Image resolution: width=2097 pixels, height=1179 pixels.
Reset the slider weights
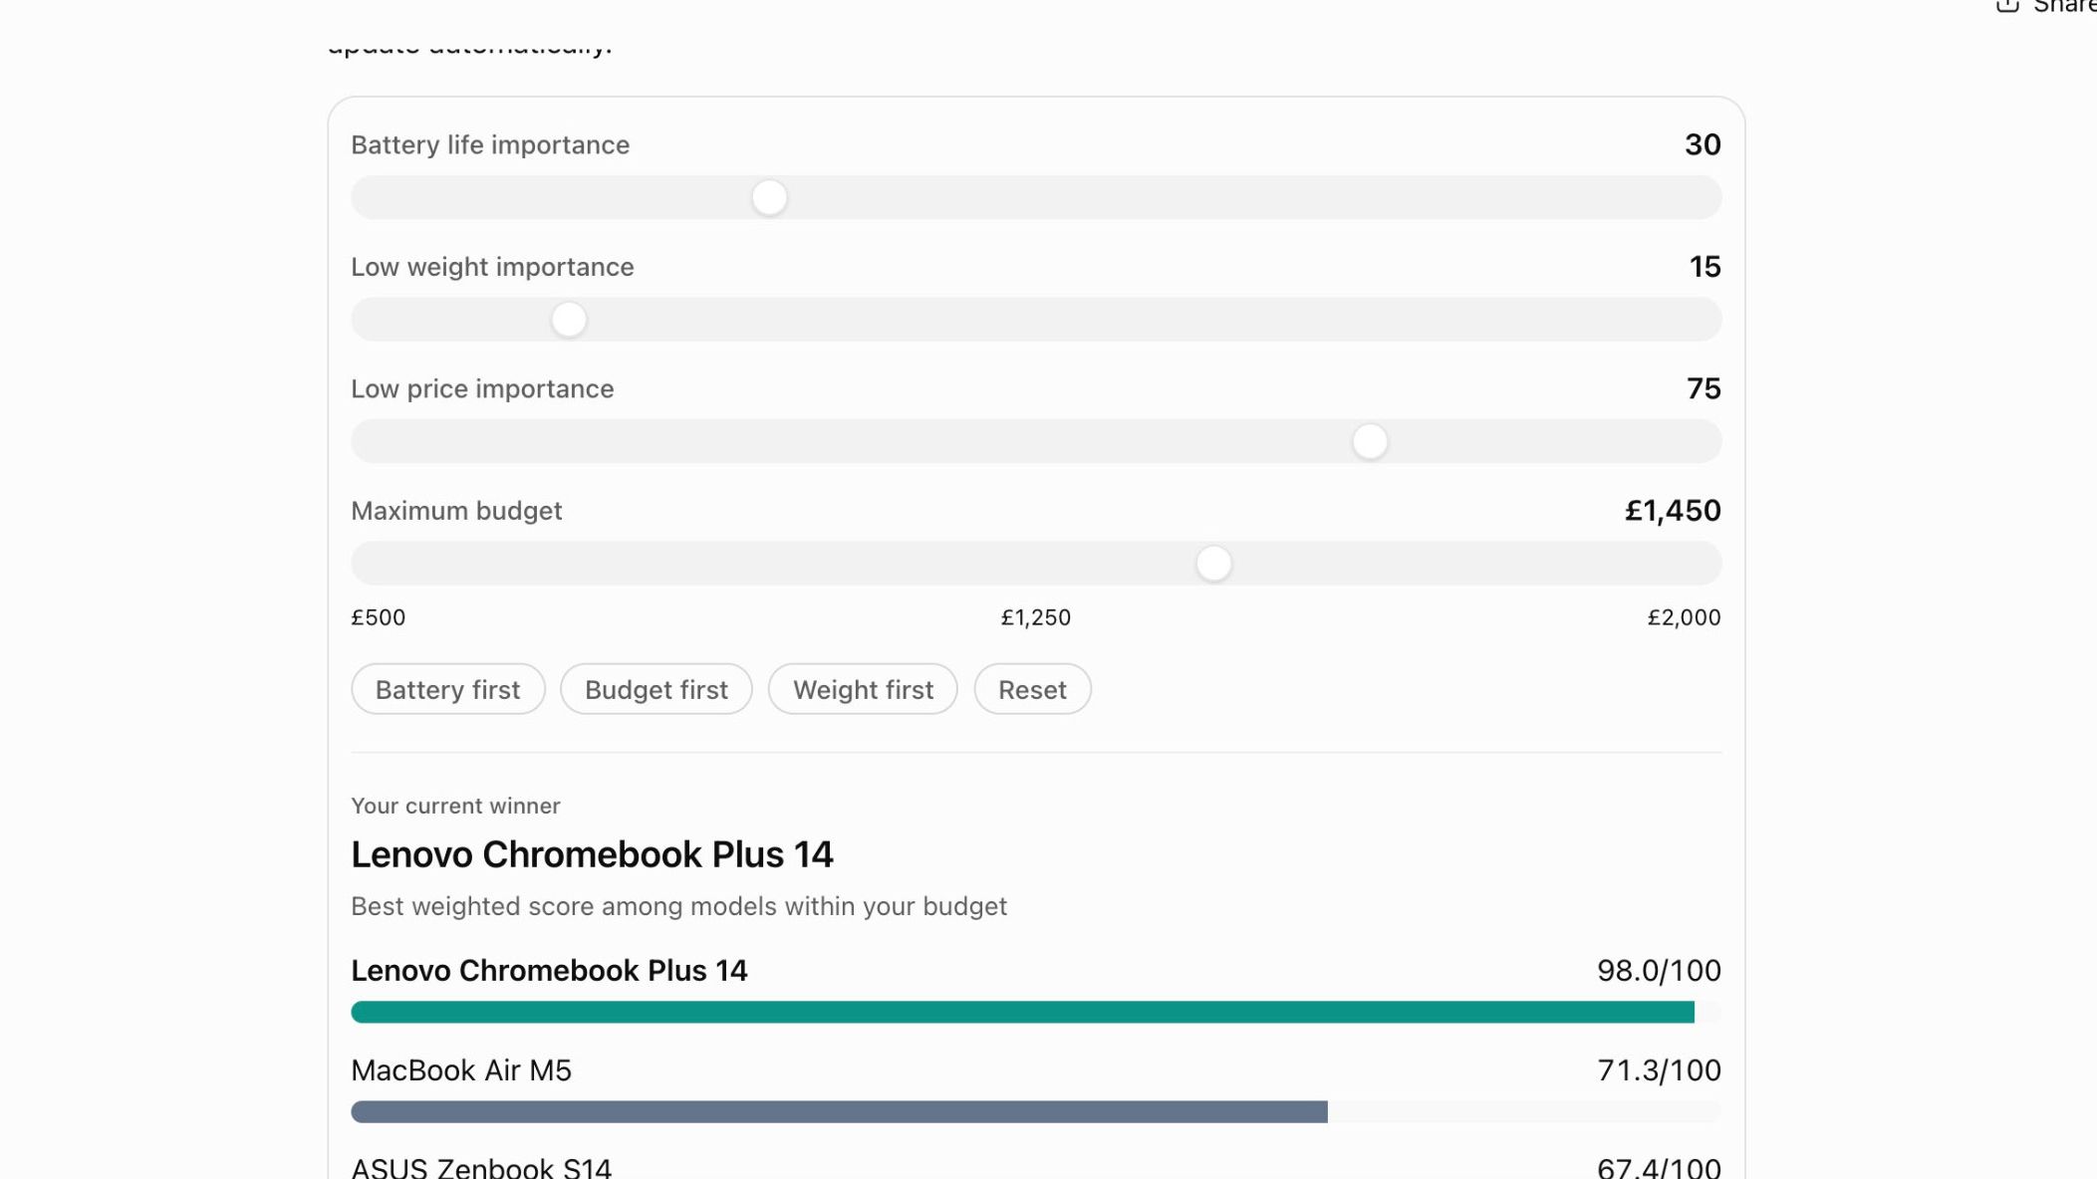coord(1032,689)
